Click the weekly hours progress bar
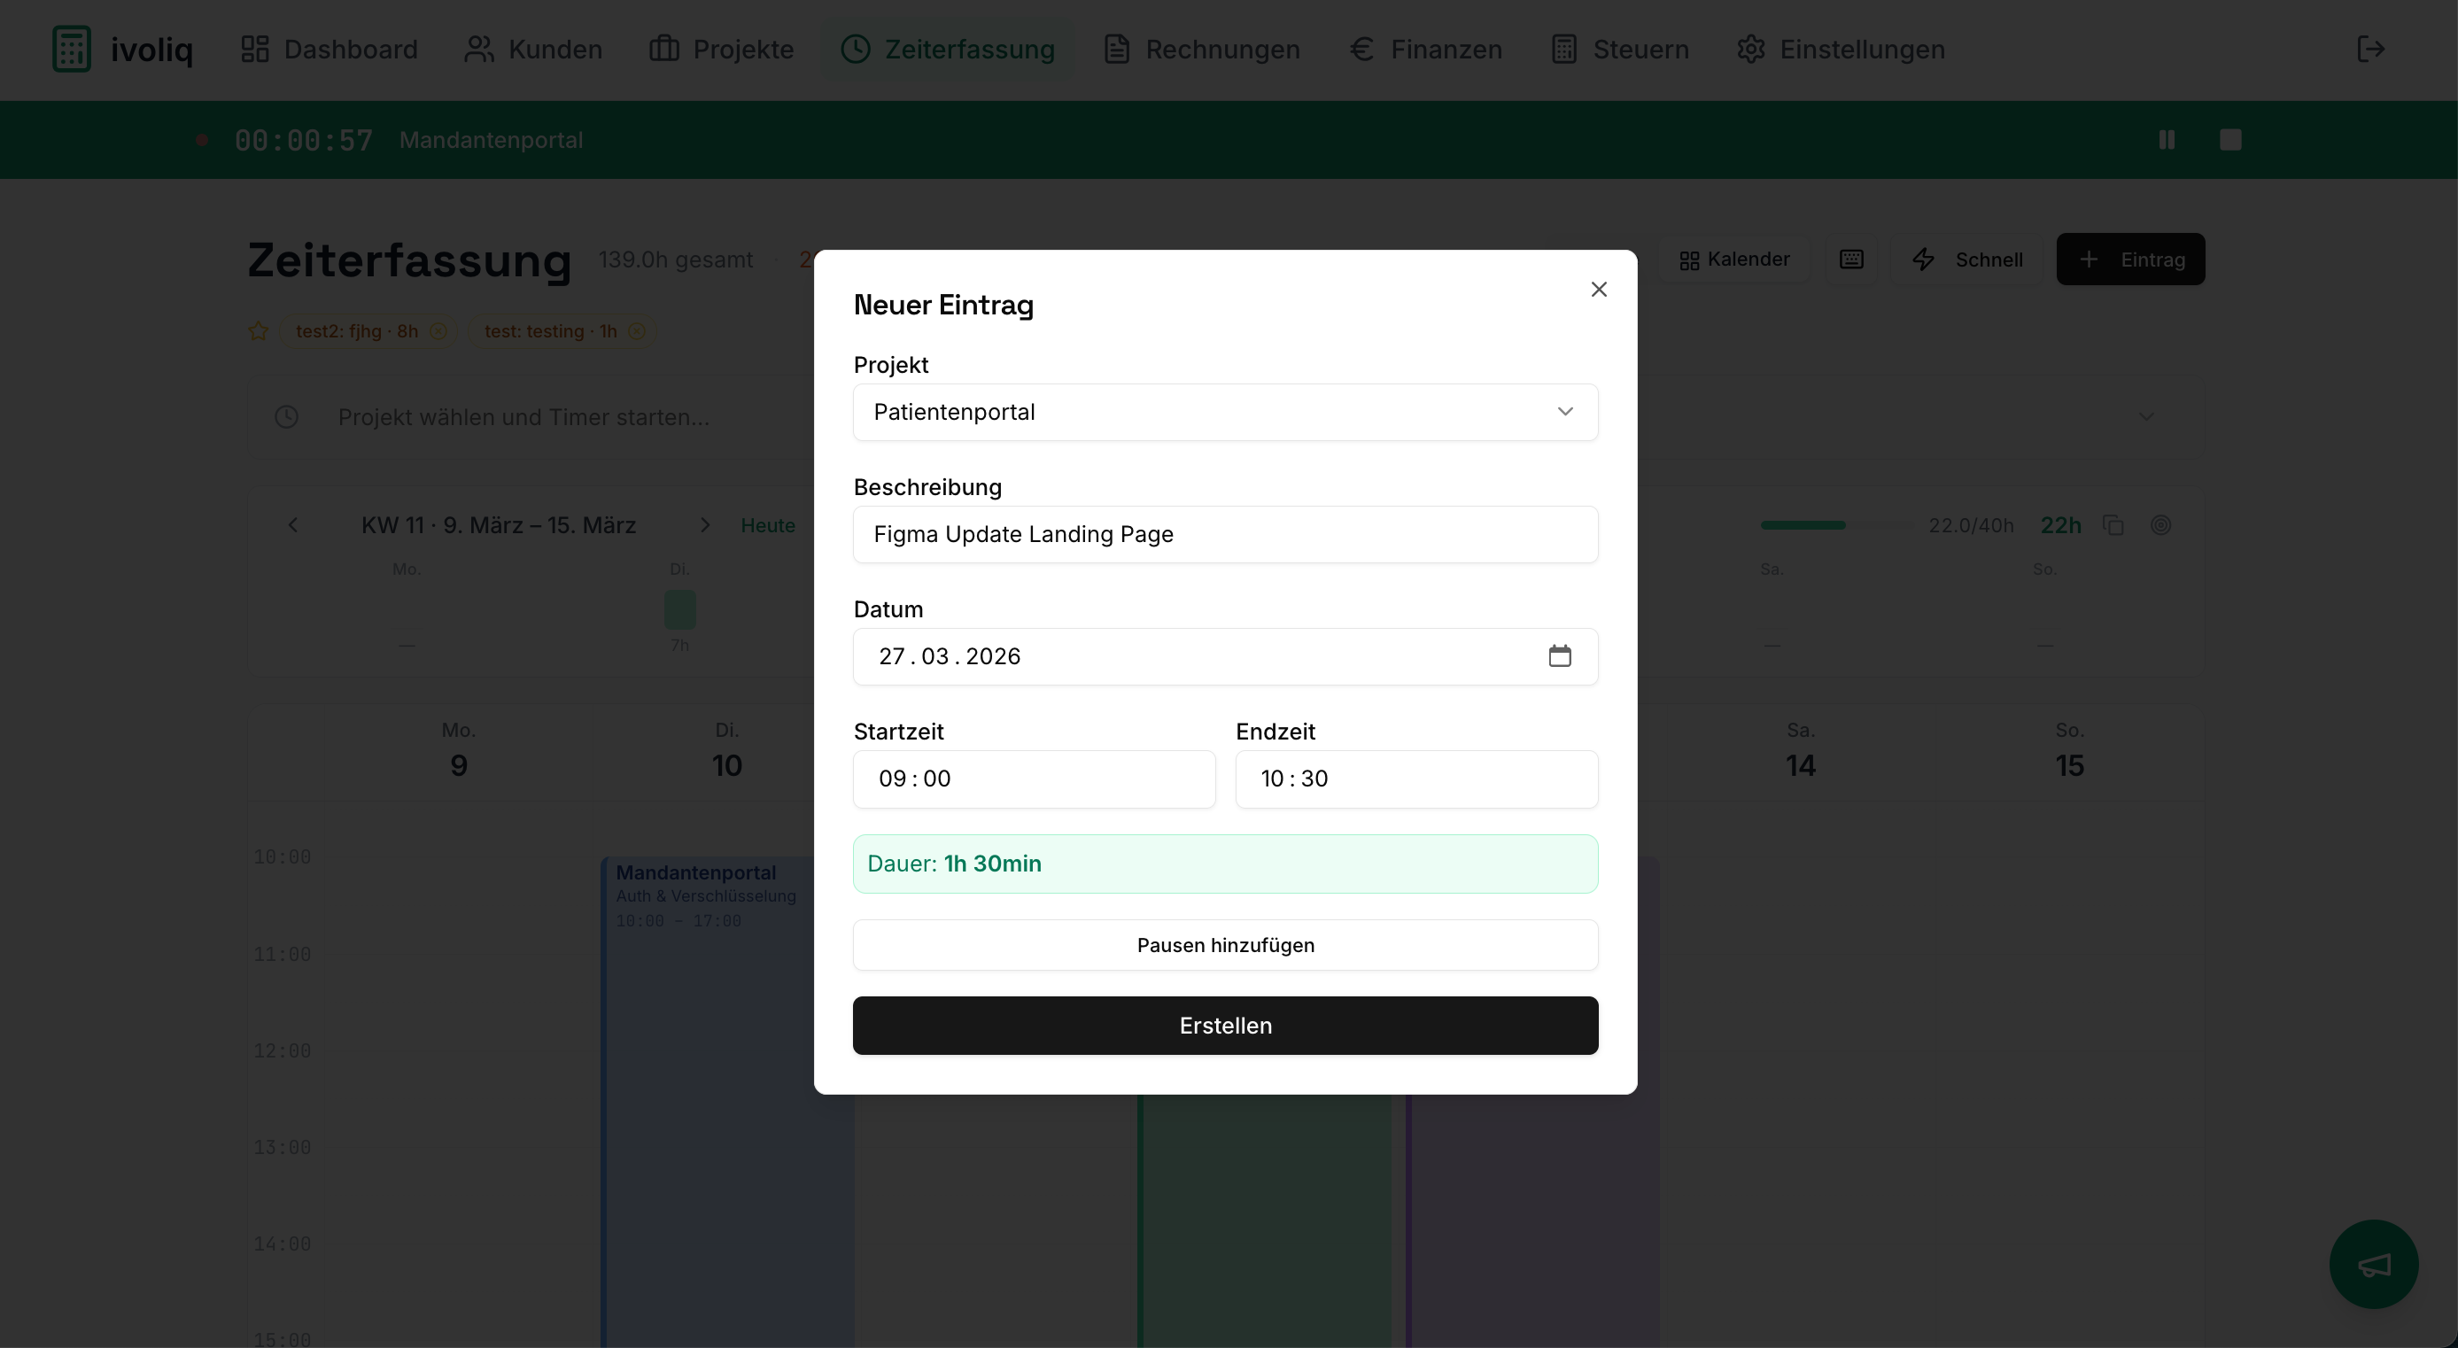The image size is (2458, 1348). tap(1836, 526)
